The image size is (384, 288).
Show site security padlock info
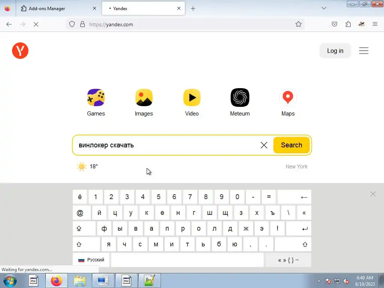(x=82, y=24)
